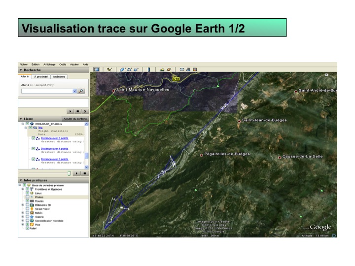Viewport: 355px width, 266px height.
Task: Click the View in Google Maps icon
Action: [195, 69]
